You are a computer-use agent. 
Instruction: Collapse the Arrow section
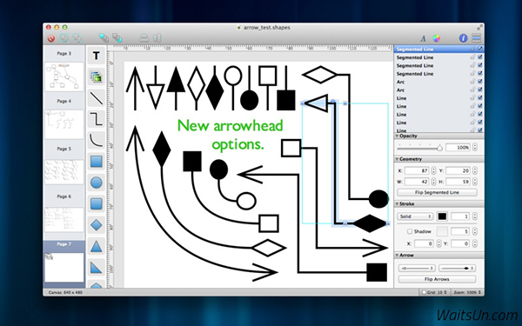coord(398,256)
